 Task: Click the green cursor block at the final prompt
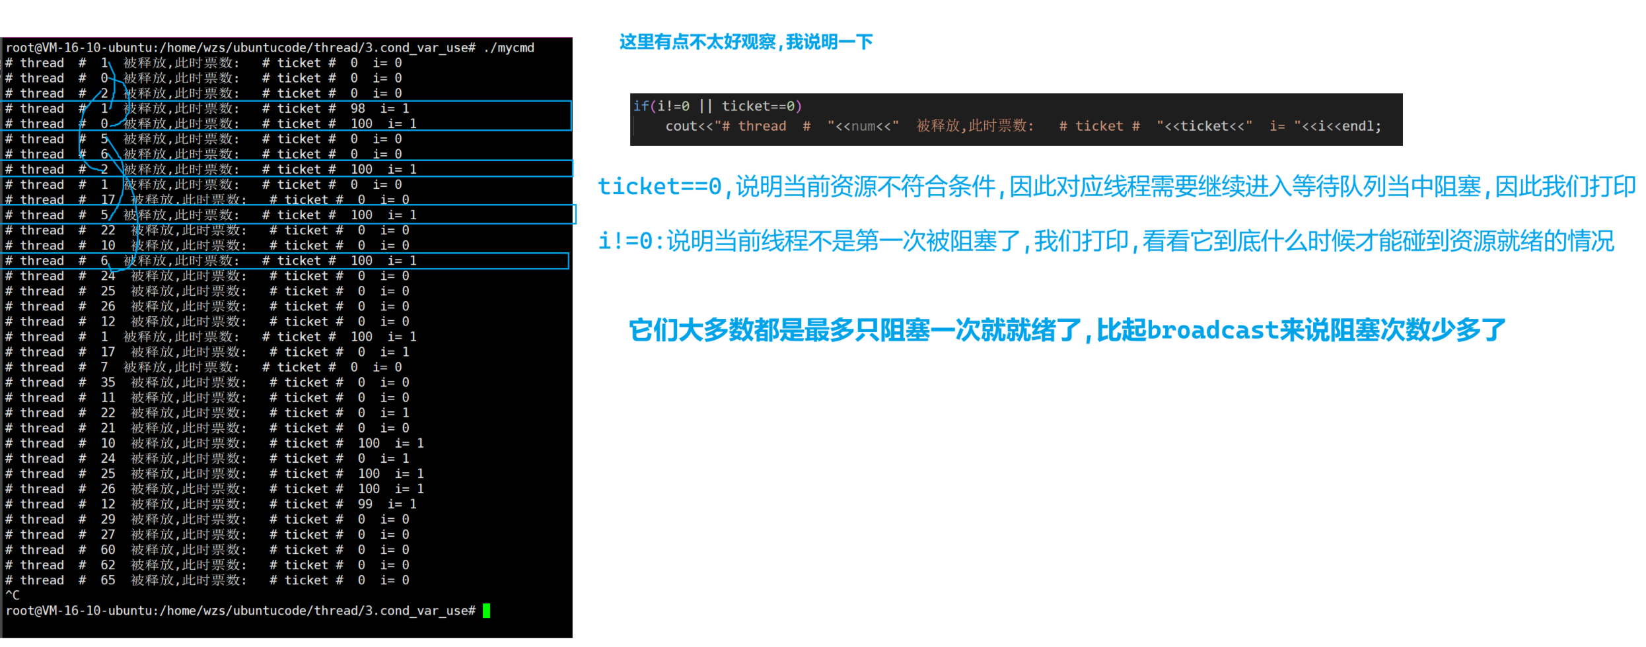[x=487, y=611]
